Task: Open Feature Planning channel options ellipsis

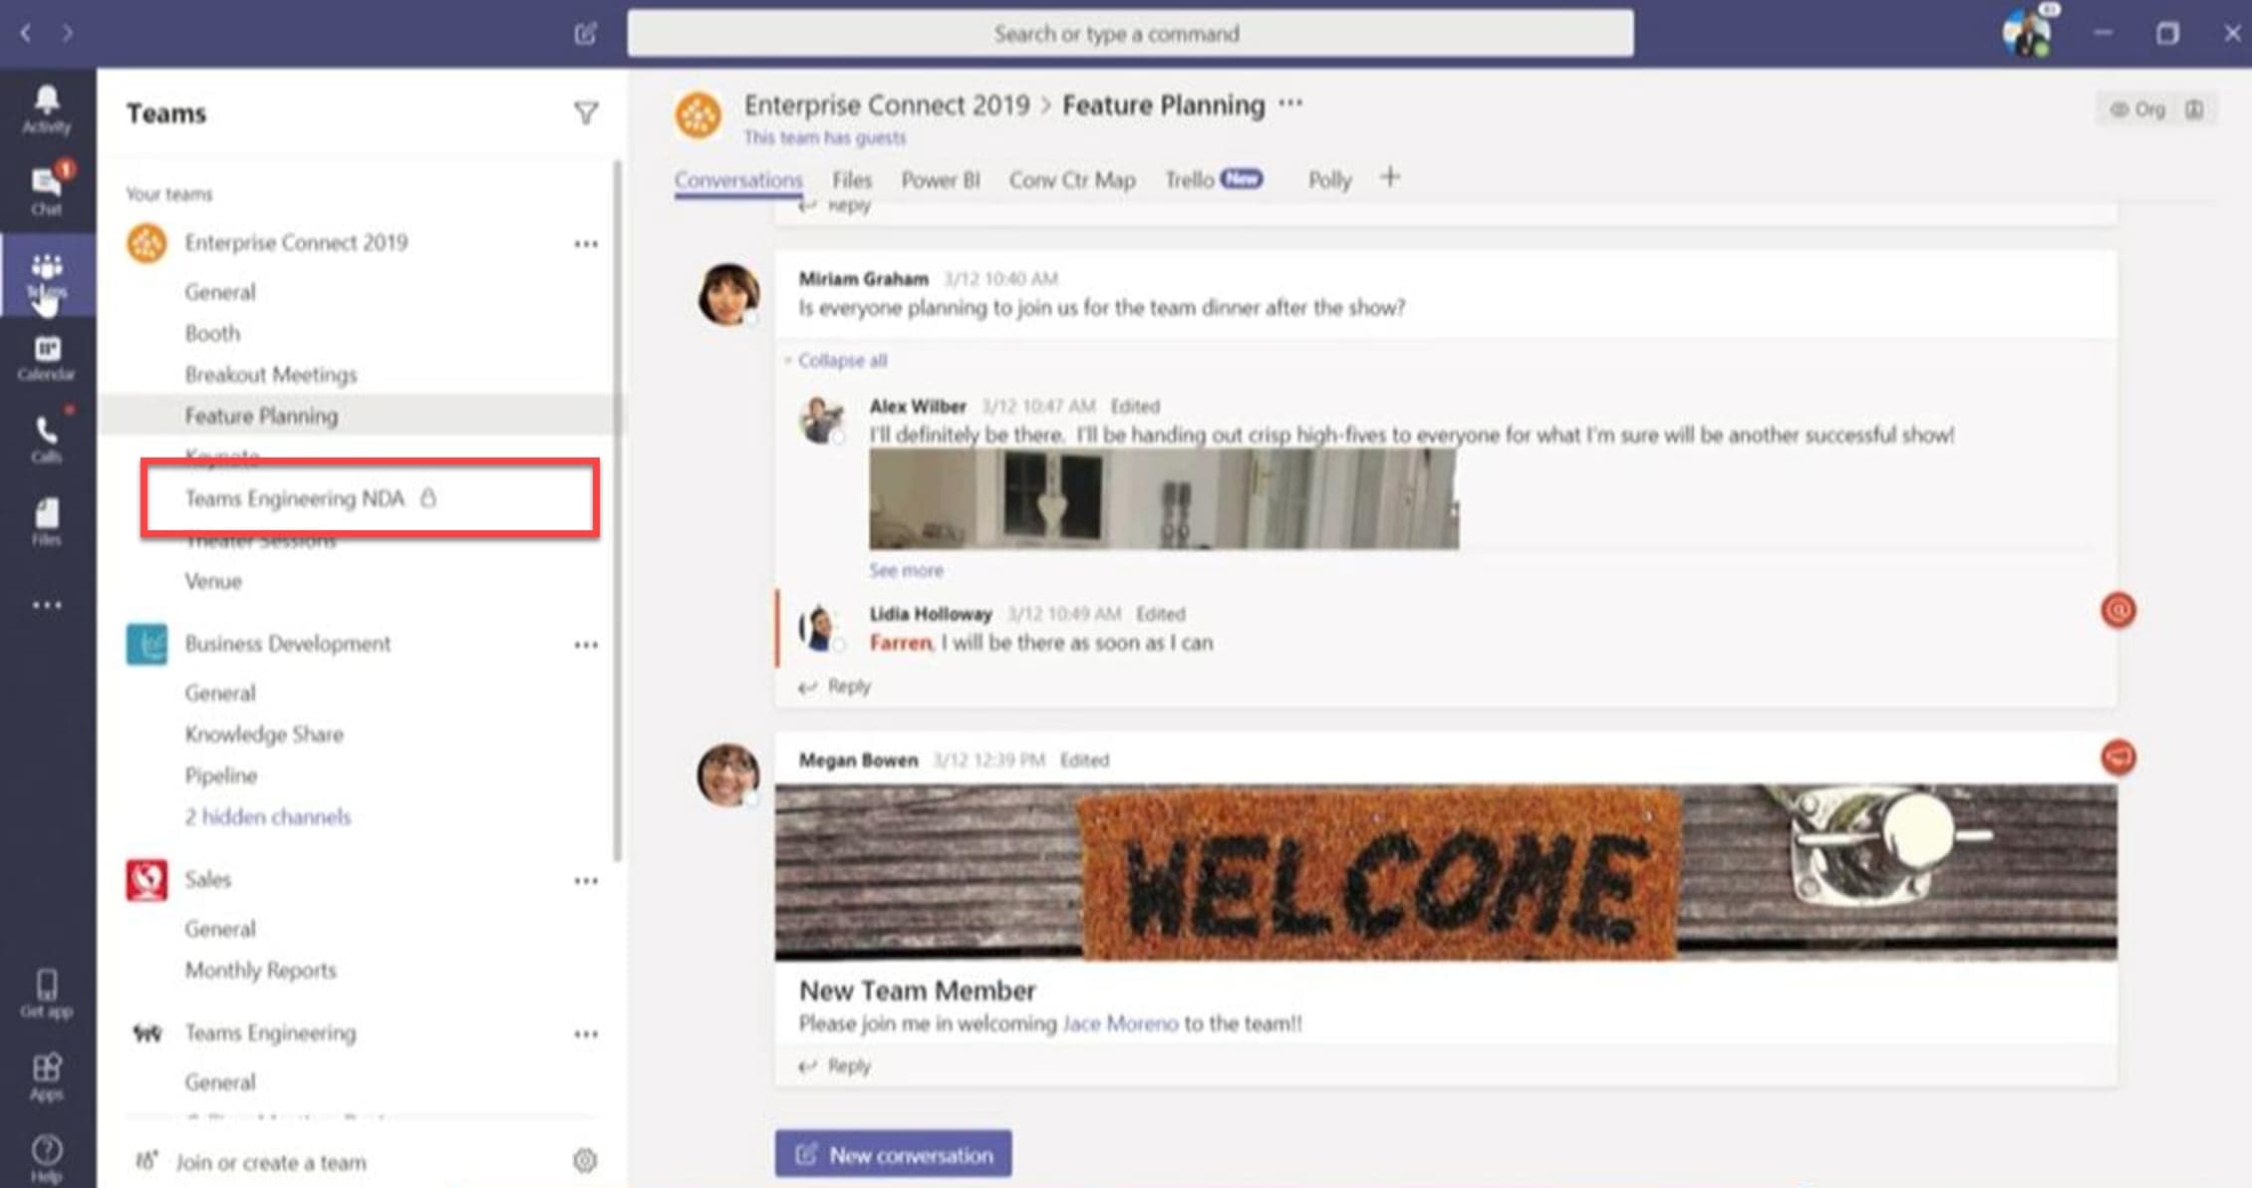Action: pyautogui.click(x=1290, y=104)
